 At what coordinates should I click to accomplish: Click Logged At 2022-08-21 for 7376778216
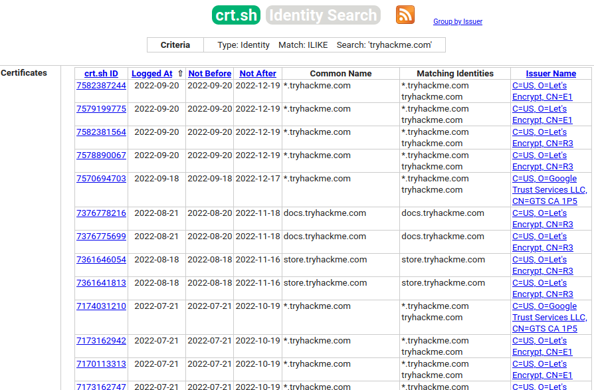[x=156, y=213]
